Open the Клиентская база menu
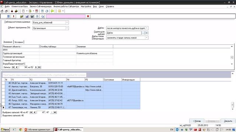236x132 pixels. [x=20, y=7]
